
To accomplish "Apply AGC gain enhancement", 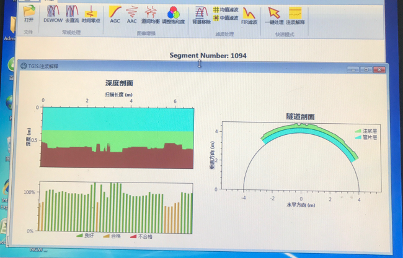I will pos(115,13).
